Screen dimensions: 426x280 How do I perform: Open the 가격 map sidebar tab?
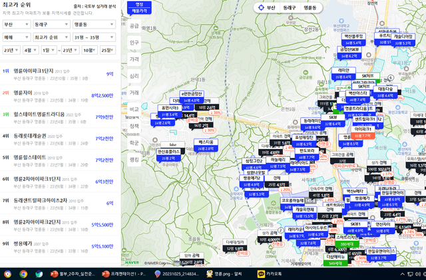tap(134, 59)
